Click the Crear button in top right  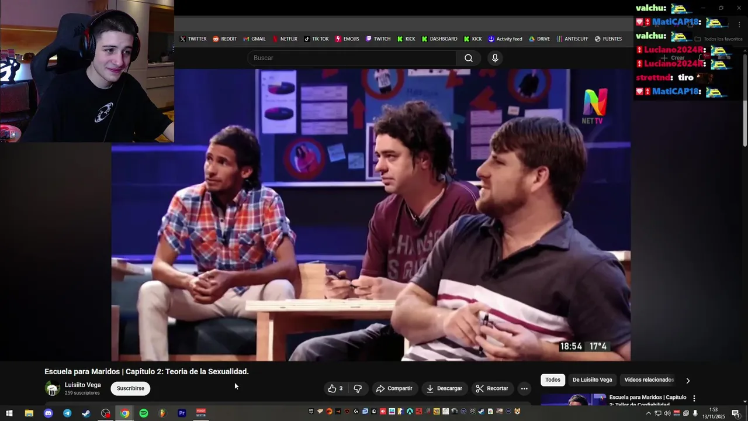click(x=673, y=58)
